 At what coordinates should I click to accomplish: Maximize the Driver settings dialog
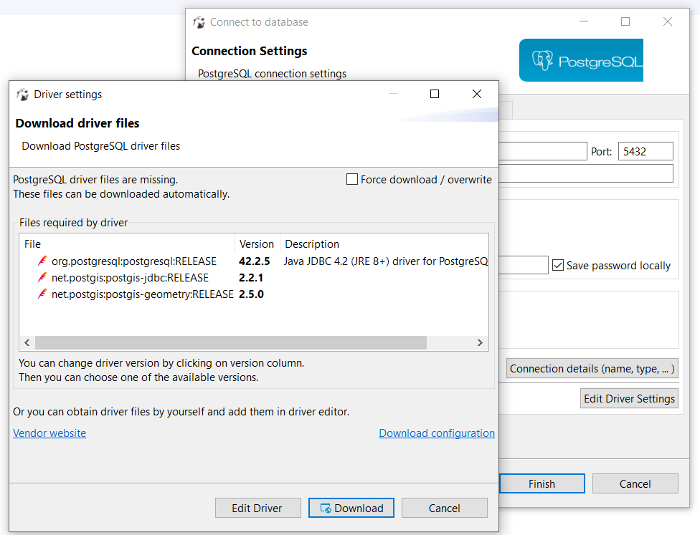pyautogui.click(x=435, y=94)
